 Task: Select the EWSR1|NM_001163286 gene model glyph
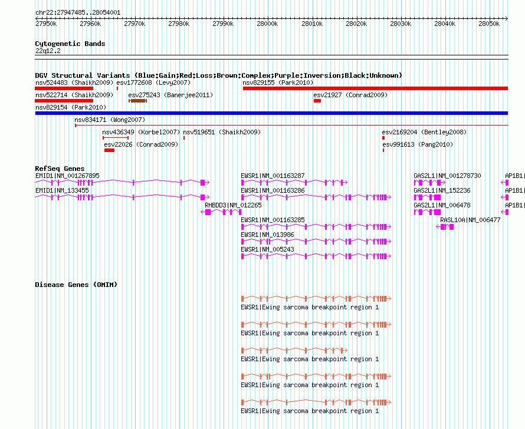(x=316, y=197)
